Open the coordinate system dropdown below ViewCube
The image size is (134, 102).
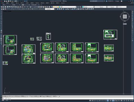coord(125,24)
